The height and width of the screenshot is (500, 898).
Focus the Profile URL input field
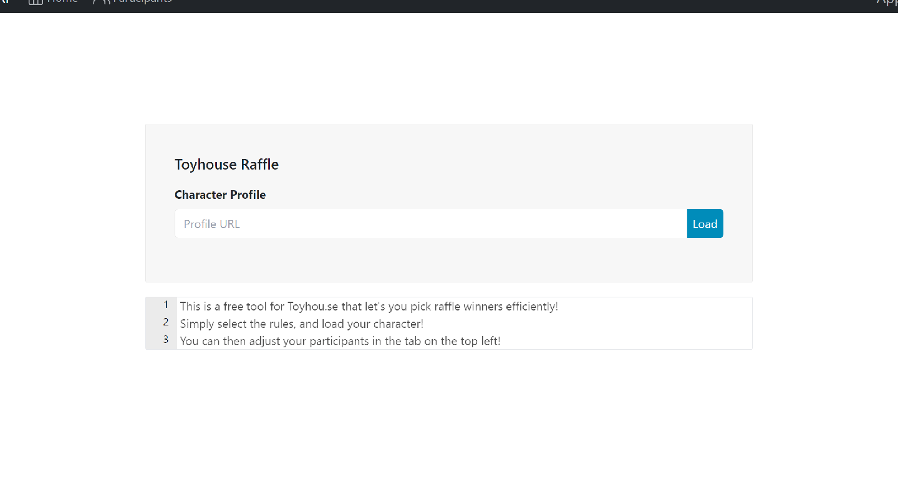(x=431, y=224)
